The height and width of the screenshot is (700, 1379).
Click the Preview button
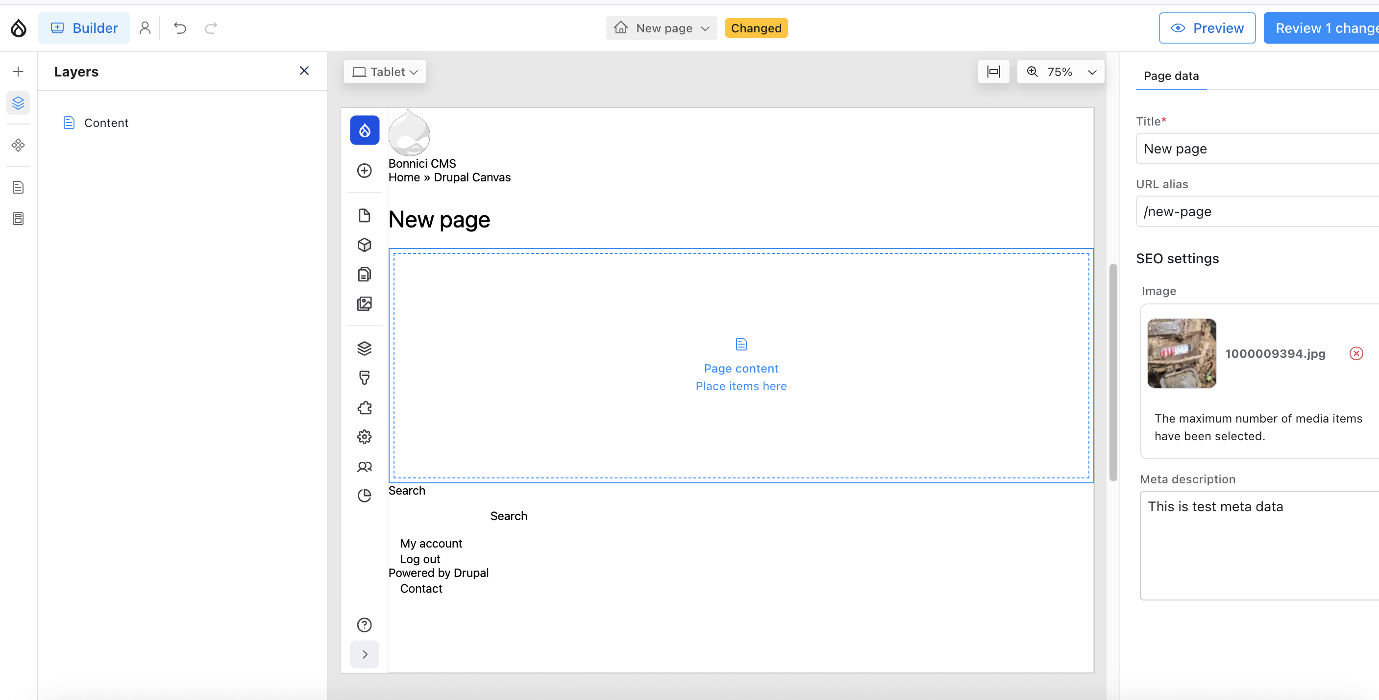[x=1207, y=28]
